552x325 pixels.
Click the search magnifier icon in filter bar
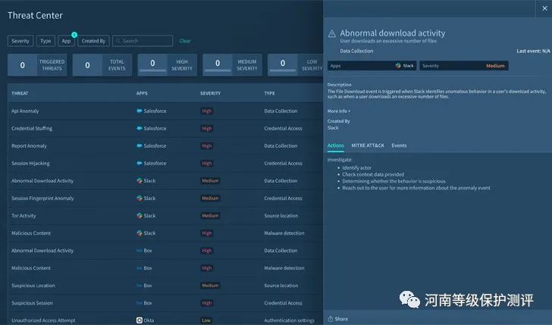(118, 41)
